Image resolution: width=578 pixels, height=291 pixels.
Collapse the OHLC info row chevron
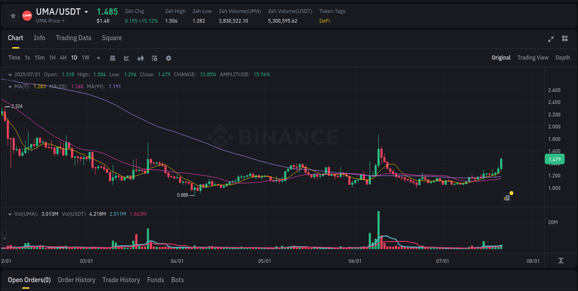coord(10,74)
